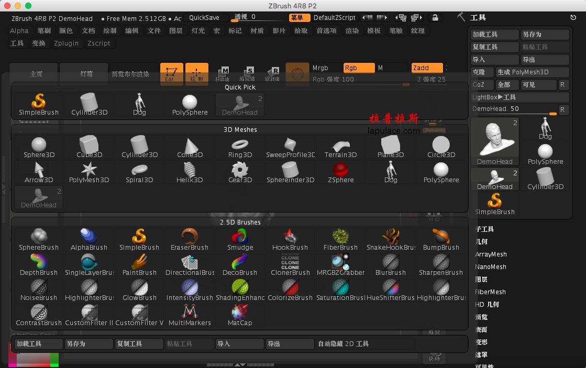Toggle the Rgb mode button
Screen dimensions: 586x368
[x=359, y=68]
